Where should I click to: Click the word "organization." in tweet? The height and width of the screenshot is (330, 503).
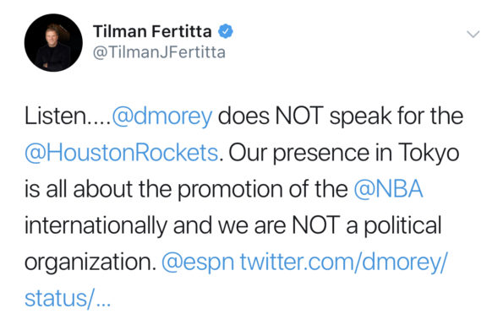(90, 262)
